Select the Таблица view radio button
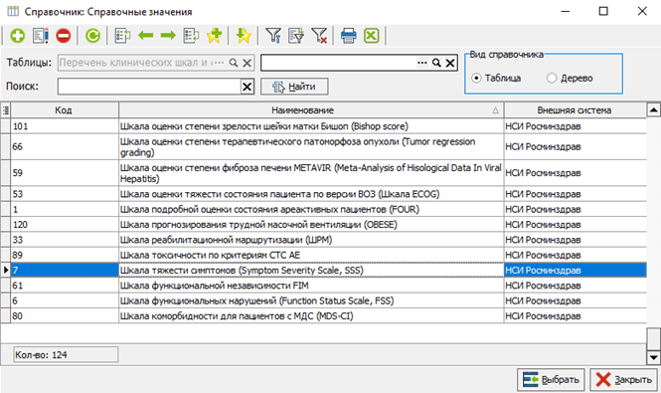 [476, 78]
